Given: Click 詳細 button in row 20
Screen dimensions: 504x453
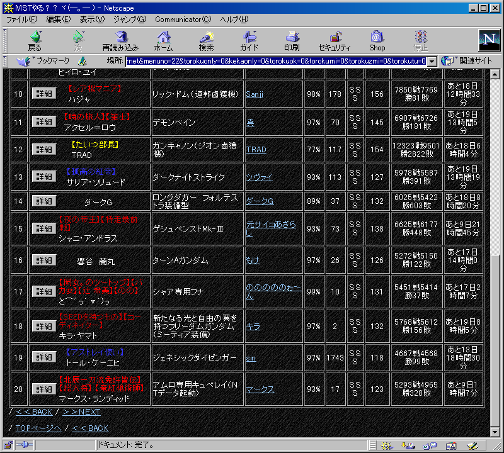Looking at the screenshot, I should coord(44,389).
